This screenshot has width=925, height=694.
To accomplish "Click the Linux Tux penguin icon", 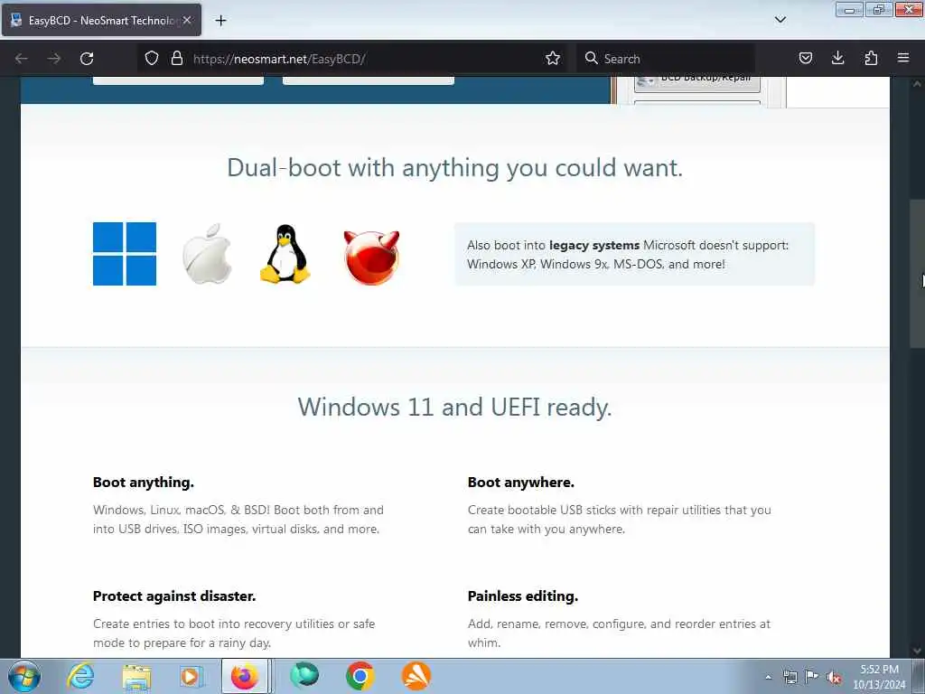I will point(285,254).
